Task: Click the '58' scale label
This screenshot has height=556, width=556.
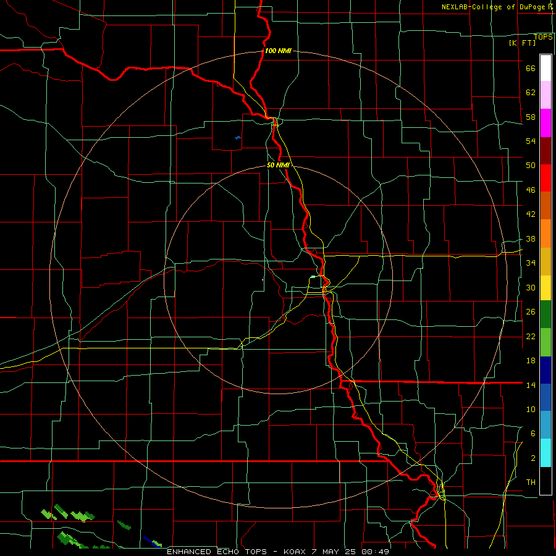Action: coord(531,117)
